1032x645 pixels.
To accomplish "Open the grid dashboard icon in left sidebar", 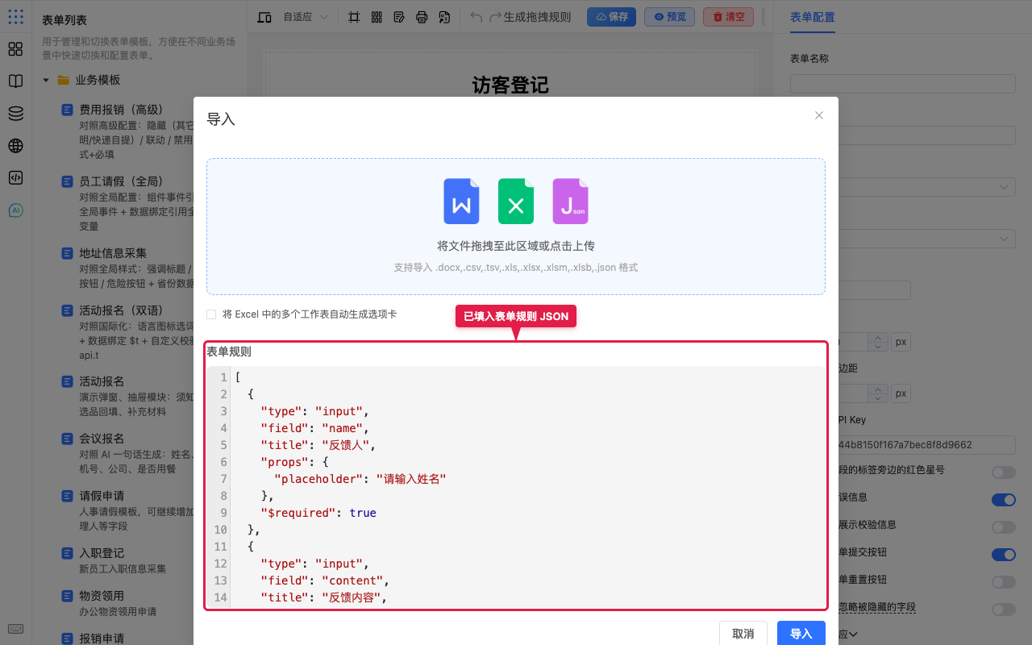I will (15, 49).
